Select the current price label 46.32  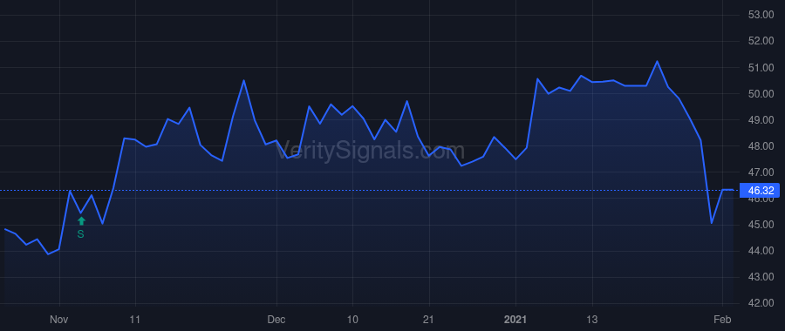coord(761,191)
